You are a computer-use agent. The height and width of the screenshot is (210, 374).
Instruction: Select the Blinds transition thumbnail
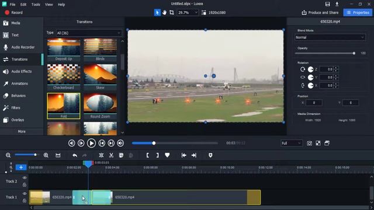(100, 50)
